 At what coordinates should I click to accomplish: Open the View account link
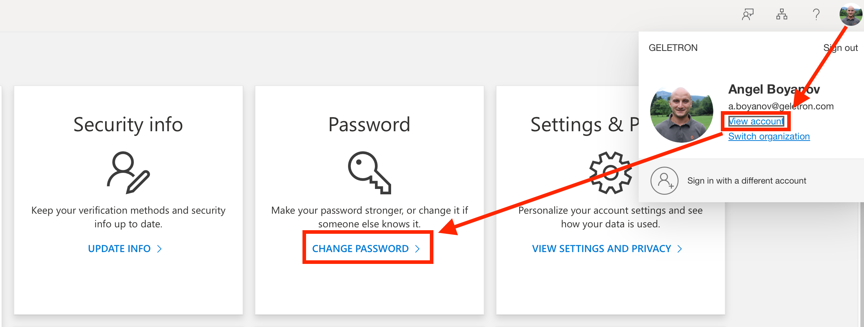756,122
